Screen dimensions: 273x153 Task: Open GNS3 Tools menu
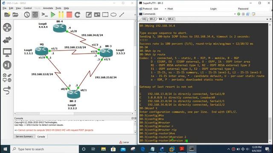point(58,8)
